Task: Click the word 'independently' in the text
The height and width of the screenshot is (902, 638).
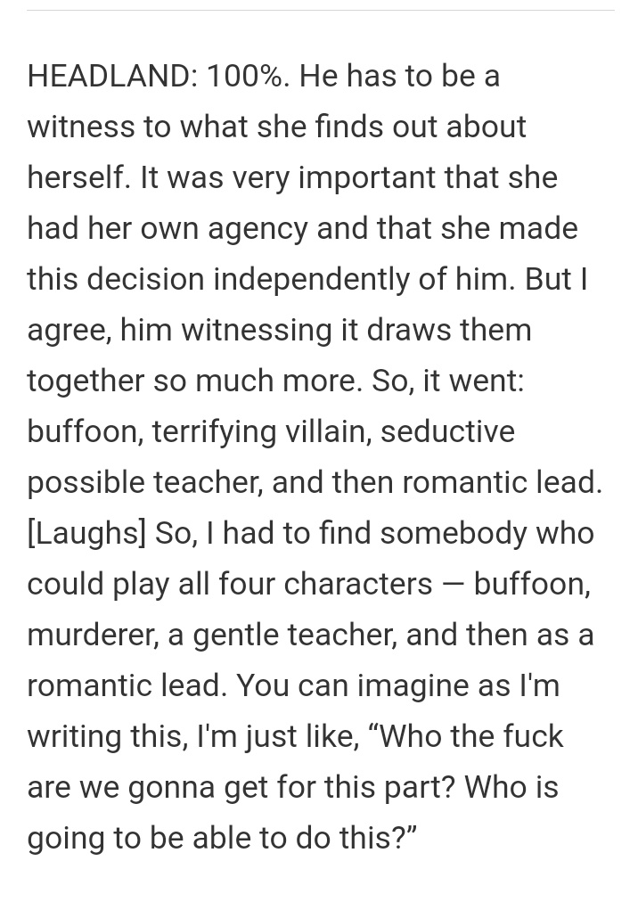Action: [x=311, y=280]
